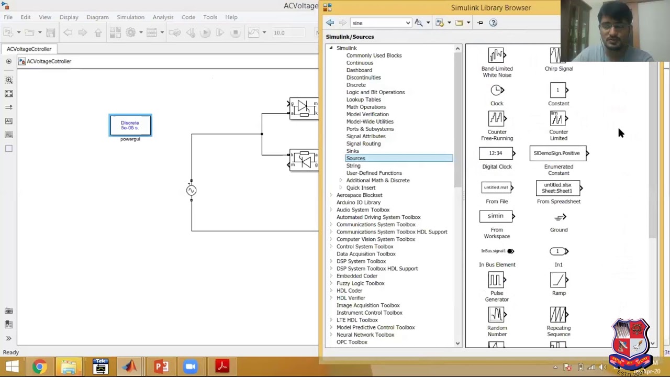This screenshot has height=377, width=670.
Task: Pin the Library Browser to stay on top
Action: pos(480,23)
